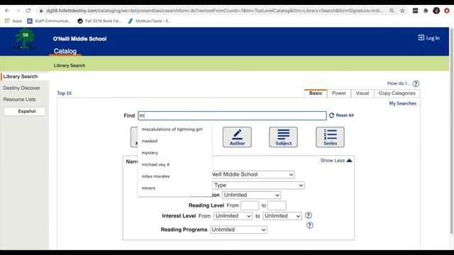Search by Author with the pencil icon

[237, 137]
